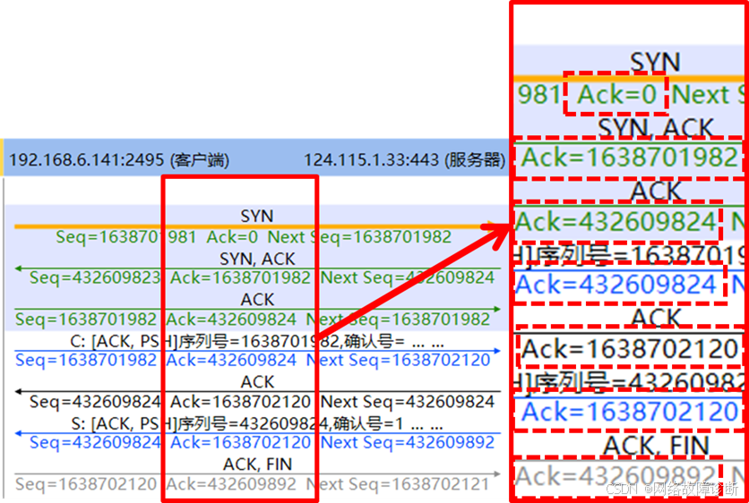Select the client endpoint header 192.168.6.141:2495

[x=119, y=160]
